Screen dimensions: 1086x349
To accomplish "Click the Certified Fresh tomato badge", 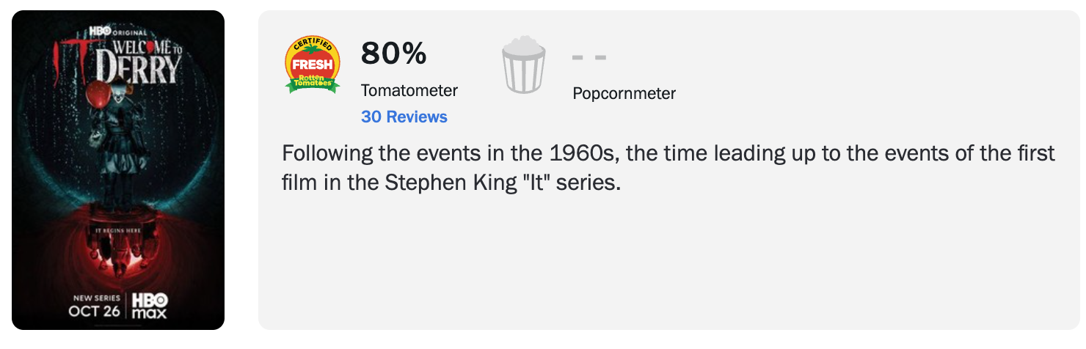I will 313,65.
